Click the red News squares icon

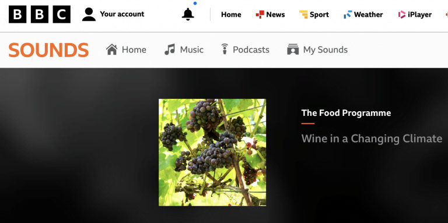tap(260, 14)
